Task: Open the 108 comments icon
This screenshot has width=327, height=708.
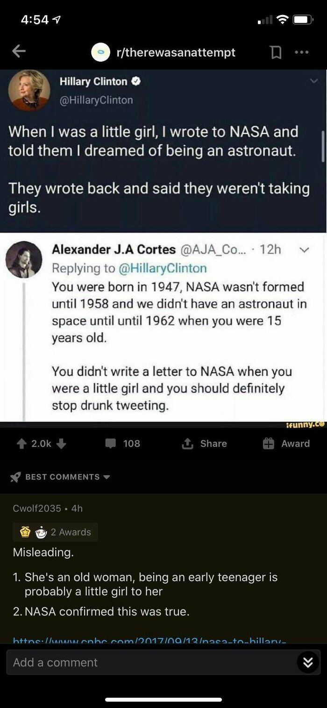Action: coord(111,443)
